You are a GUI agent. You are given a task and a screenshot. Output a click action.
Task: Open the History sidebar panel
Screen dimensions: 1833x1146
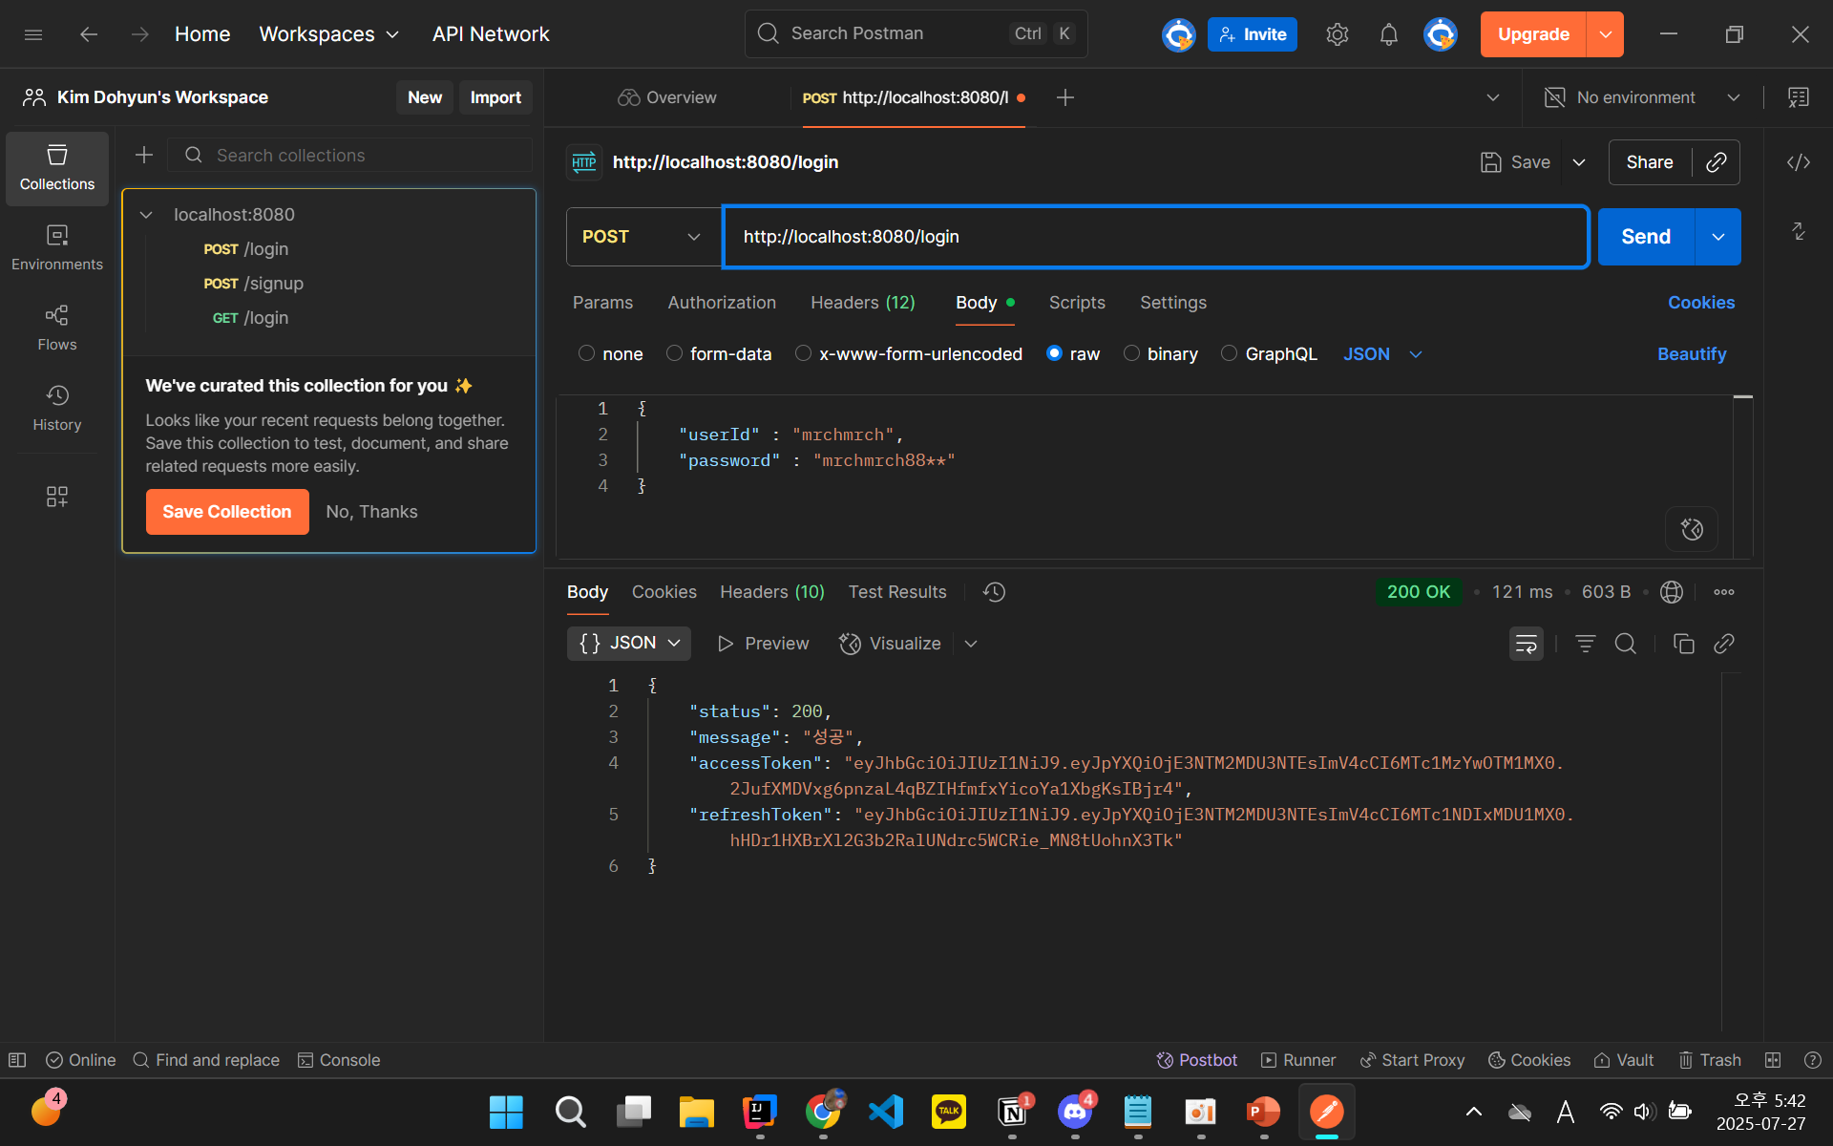tap(56, 407)
